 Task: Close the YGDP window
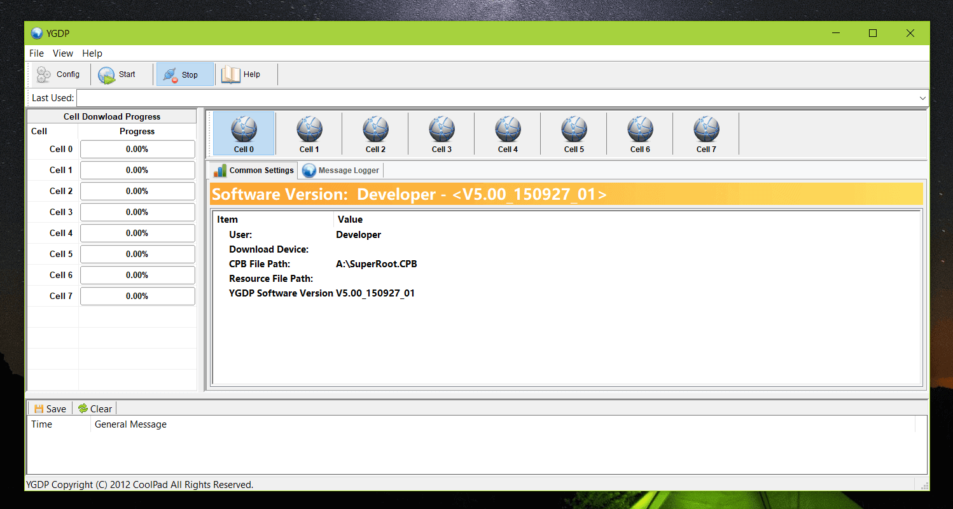pos(911,33)
